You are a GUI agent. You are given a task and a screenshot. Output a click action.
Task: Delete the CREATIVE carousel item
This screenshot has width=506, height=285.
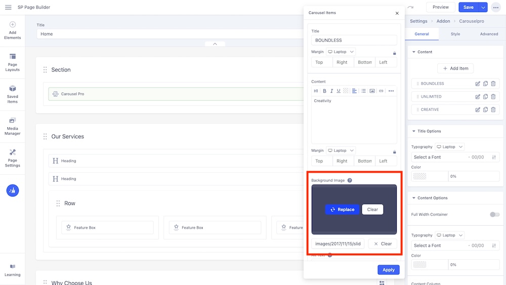pos(493,110)
